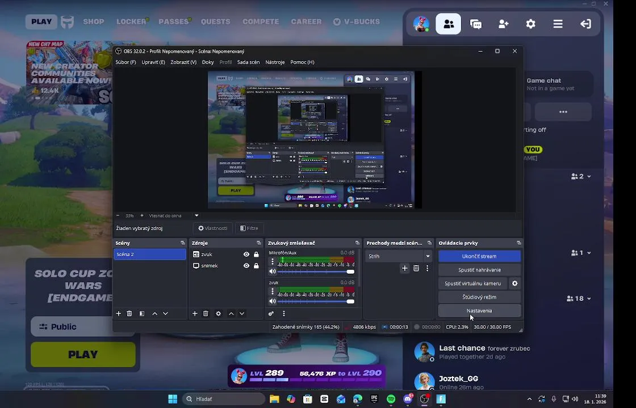636x408 pixels.
Task: Open Sada scén menu
Action: point(248,62)
